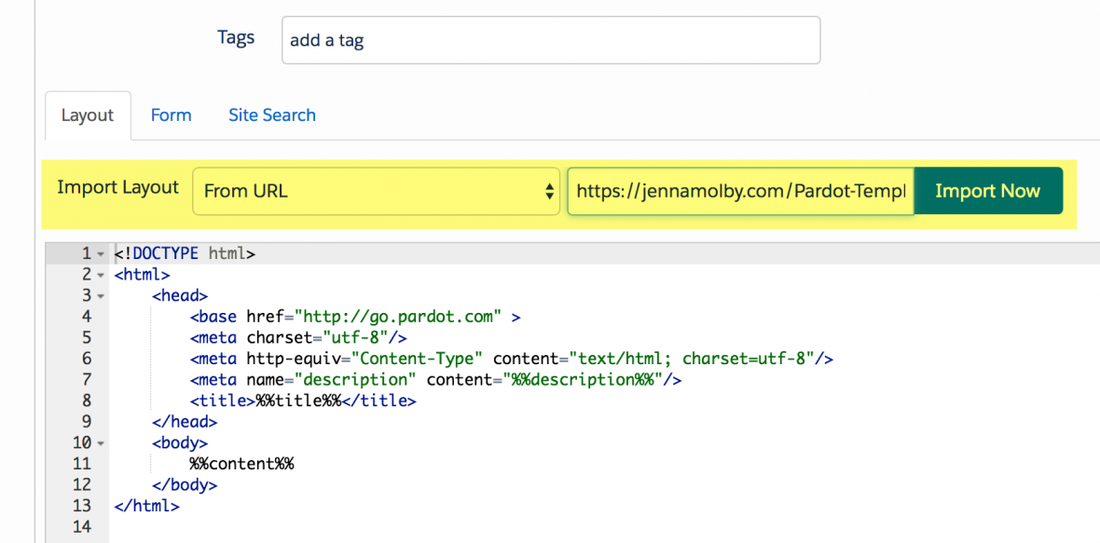Collapse the head section fold arrow
Viewport: 1100px width, 543px height.
click(x=101, y=296)
